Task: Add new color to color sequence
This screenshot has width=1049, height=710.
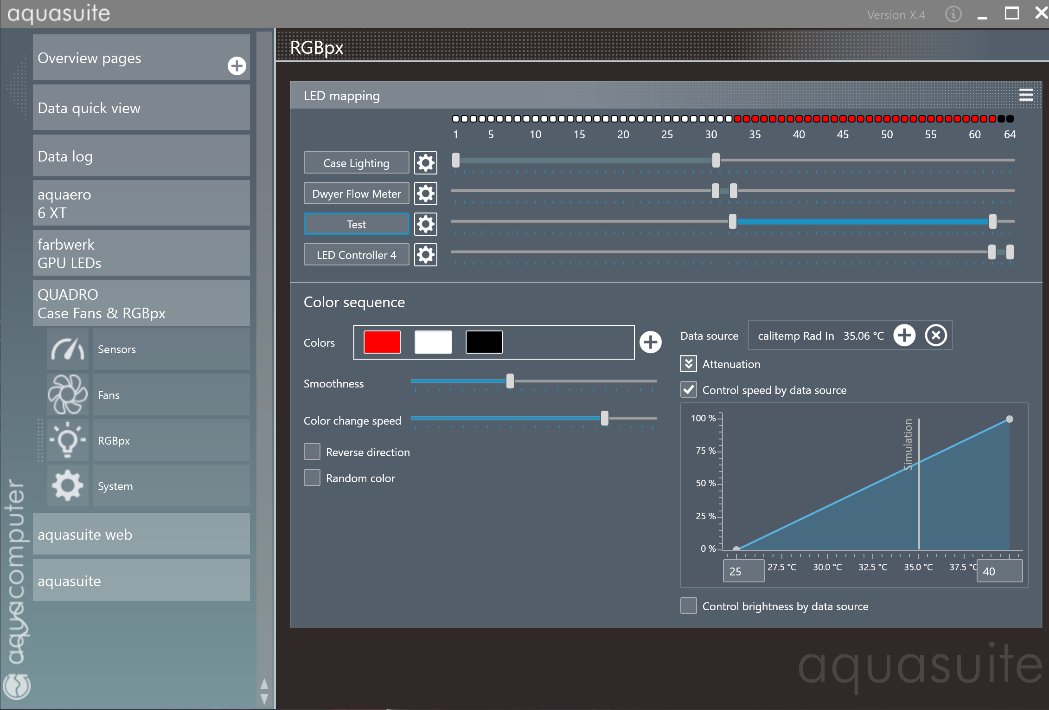Action: pos(650,342)
